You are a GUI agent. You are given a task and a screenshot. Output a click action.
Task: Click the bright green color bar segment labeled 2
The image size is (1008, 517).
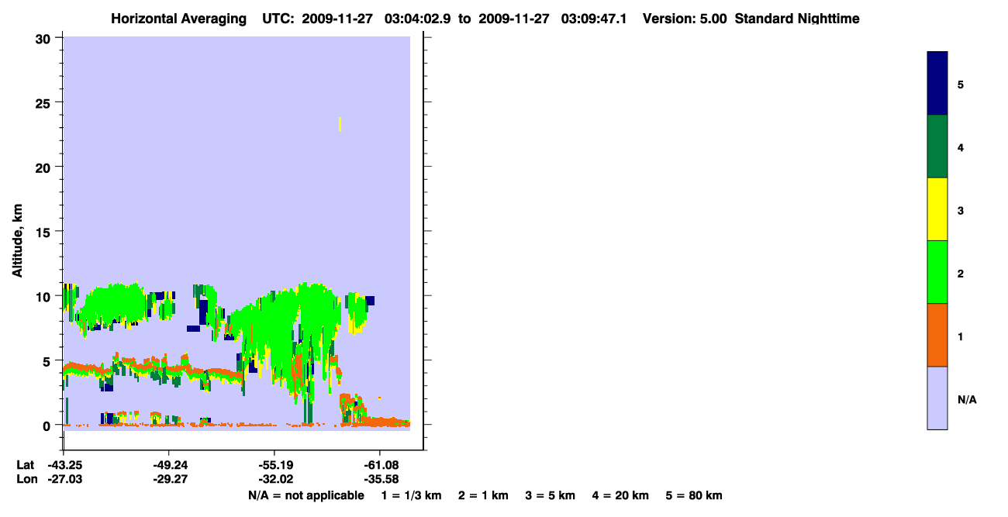[937, 272]
